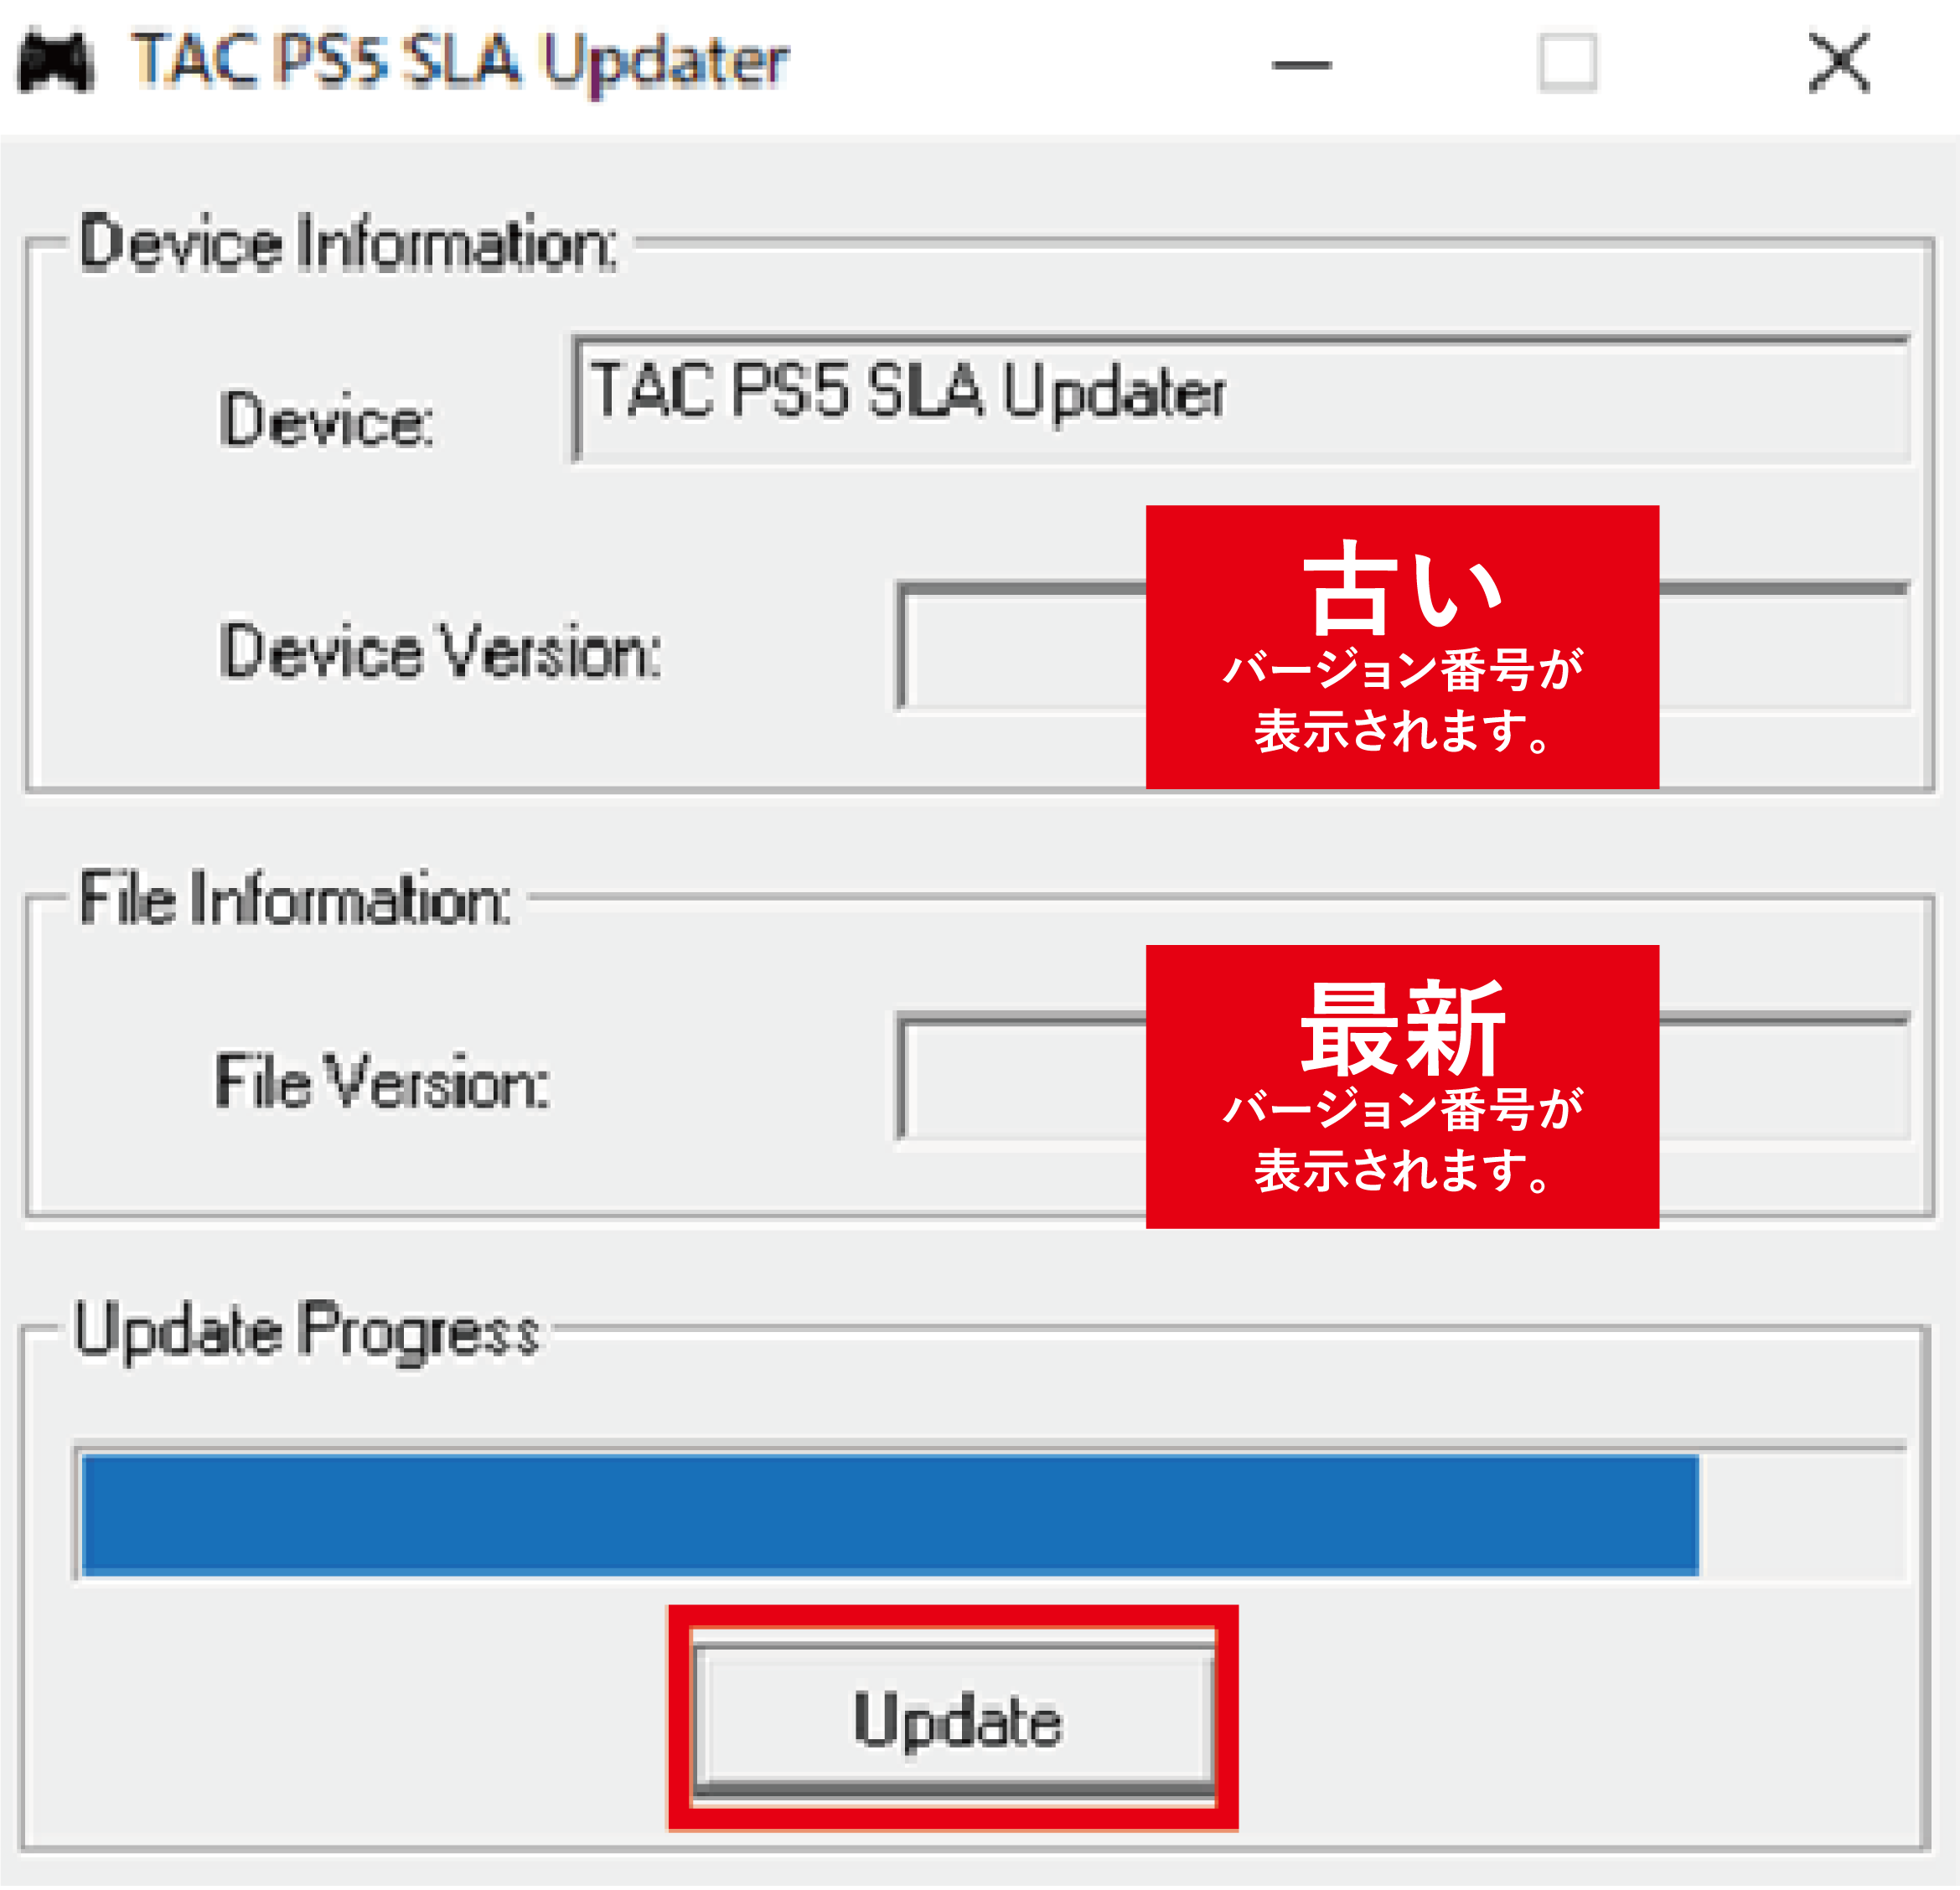Click the red 古い version callout
Image resolution: width=1960 pixels, height=1890 pixels.
click(x=1402, y=647)
